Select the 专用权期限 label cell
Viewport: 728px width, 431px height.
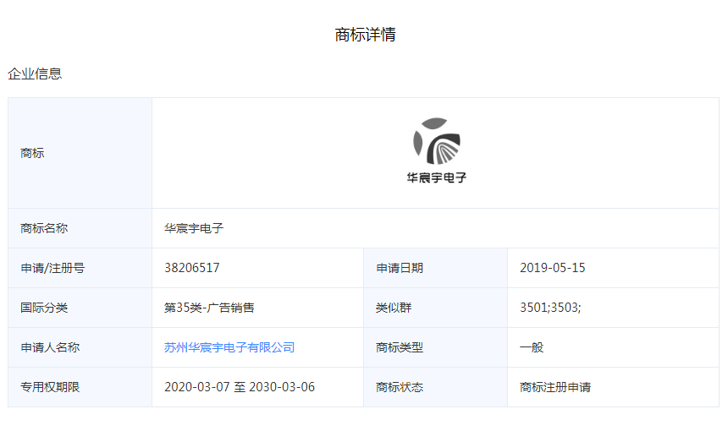(50, 387)
